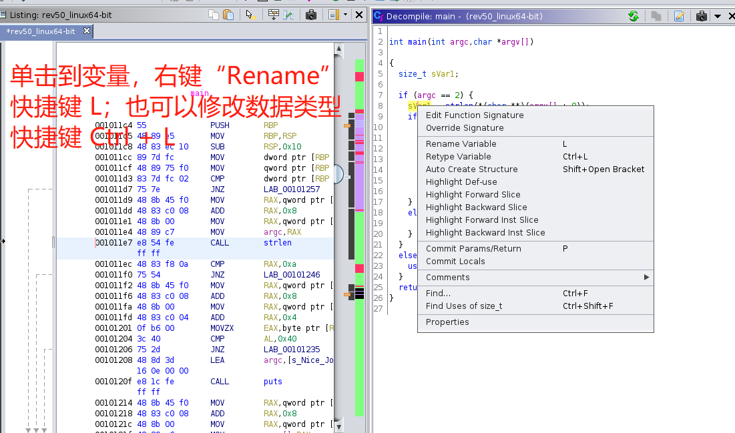Re-decompile using the green refresh icon
Screen dimensions: 735x433
point(633,16)
